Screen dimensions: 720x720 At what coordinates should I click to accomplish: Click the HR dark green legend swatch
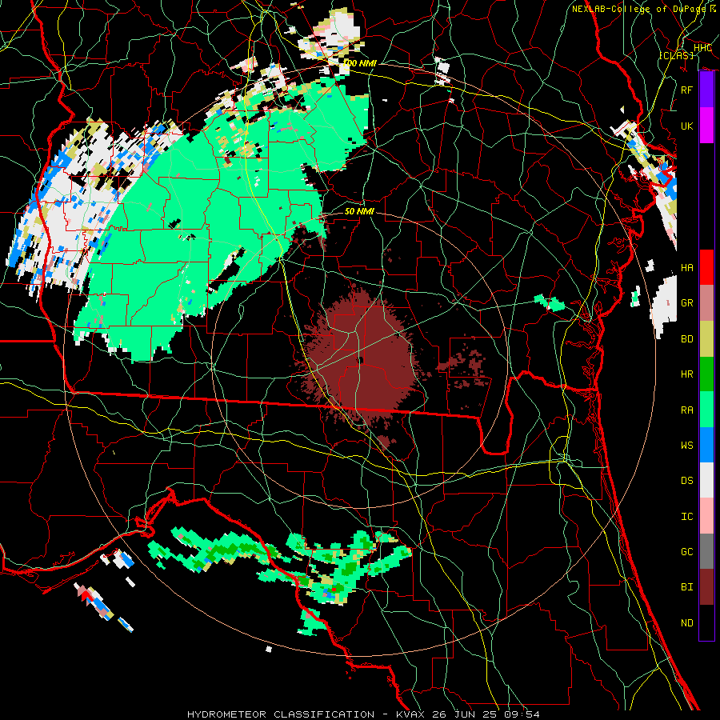[x=706, y=374]
